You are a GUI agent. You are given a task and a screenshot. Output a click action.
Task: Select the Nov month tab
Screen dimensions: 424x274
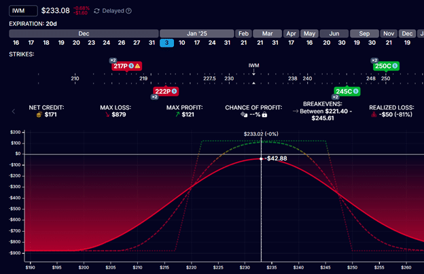[389, 33]
